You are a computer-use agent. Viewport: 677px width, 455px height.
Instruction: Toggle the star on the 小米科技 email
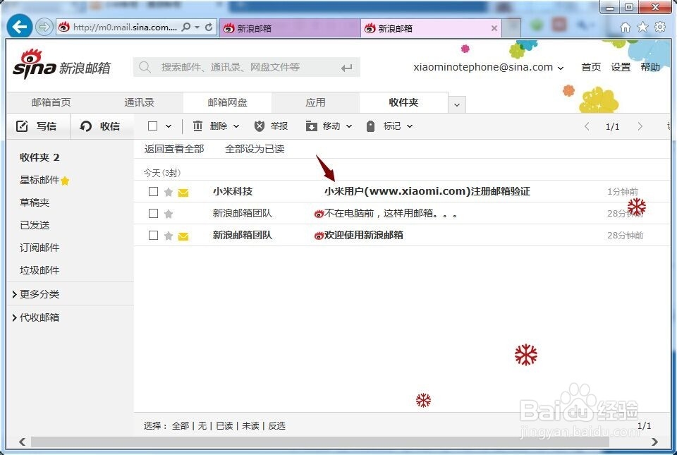pyautogui.click(x=168, y=191)
